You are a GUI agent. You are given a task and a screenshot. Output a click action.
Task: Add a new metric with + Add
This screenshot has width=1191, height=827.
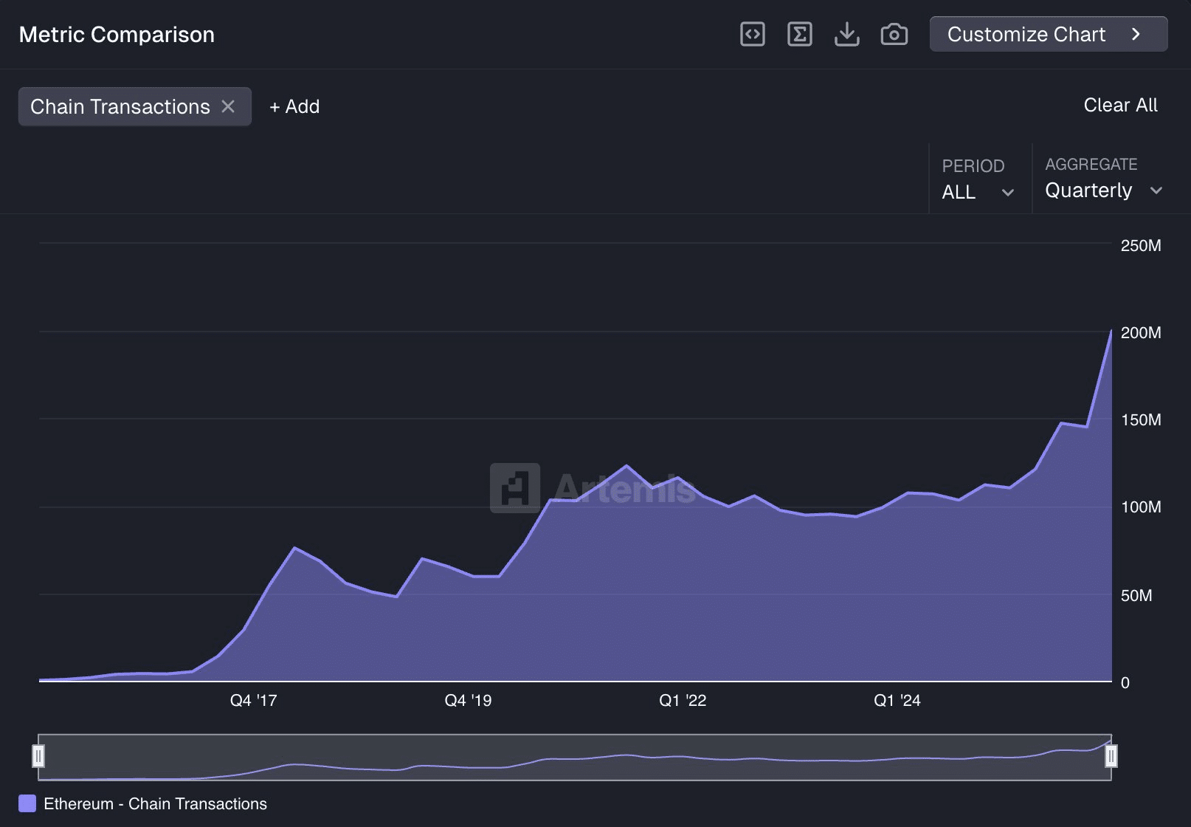294,106
